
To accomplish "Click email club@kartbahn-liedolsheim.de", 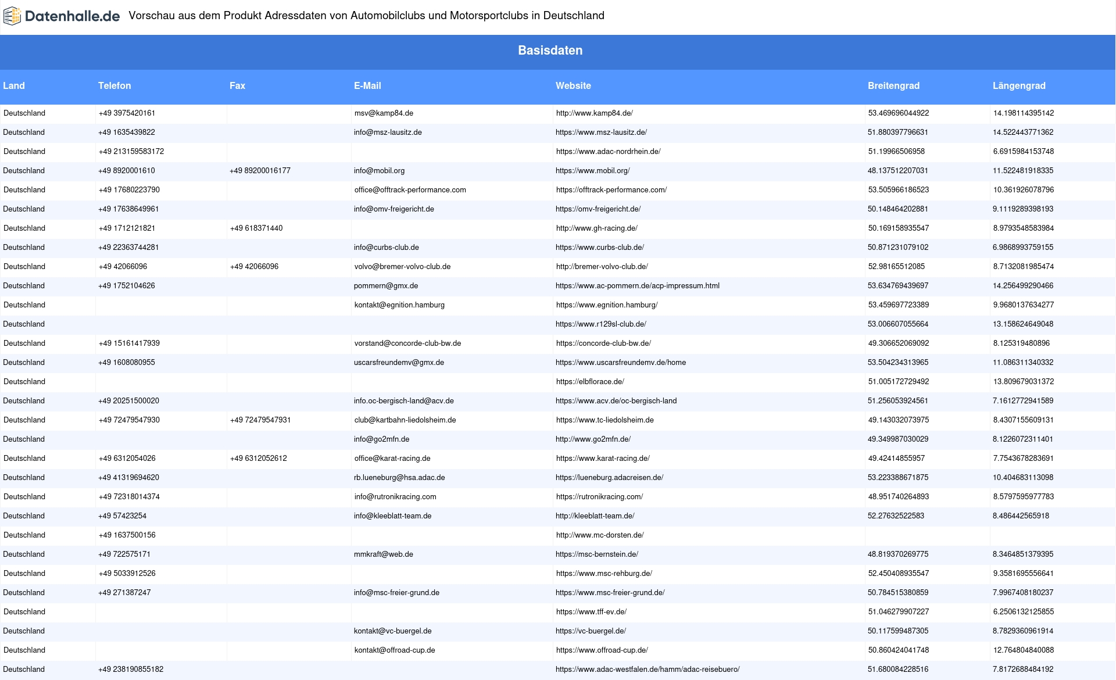I will [405, 420].
